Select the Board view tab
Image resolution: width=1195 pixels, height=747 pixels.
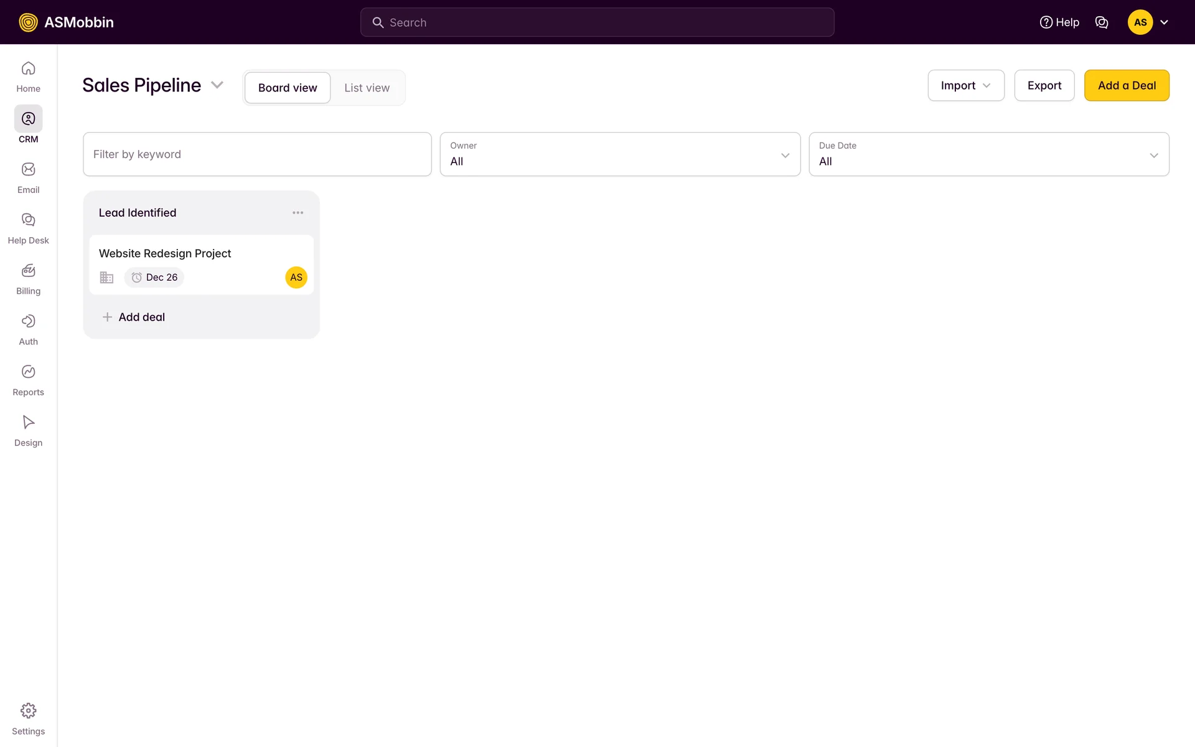[288, 88]
